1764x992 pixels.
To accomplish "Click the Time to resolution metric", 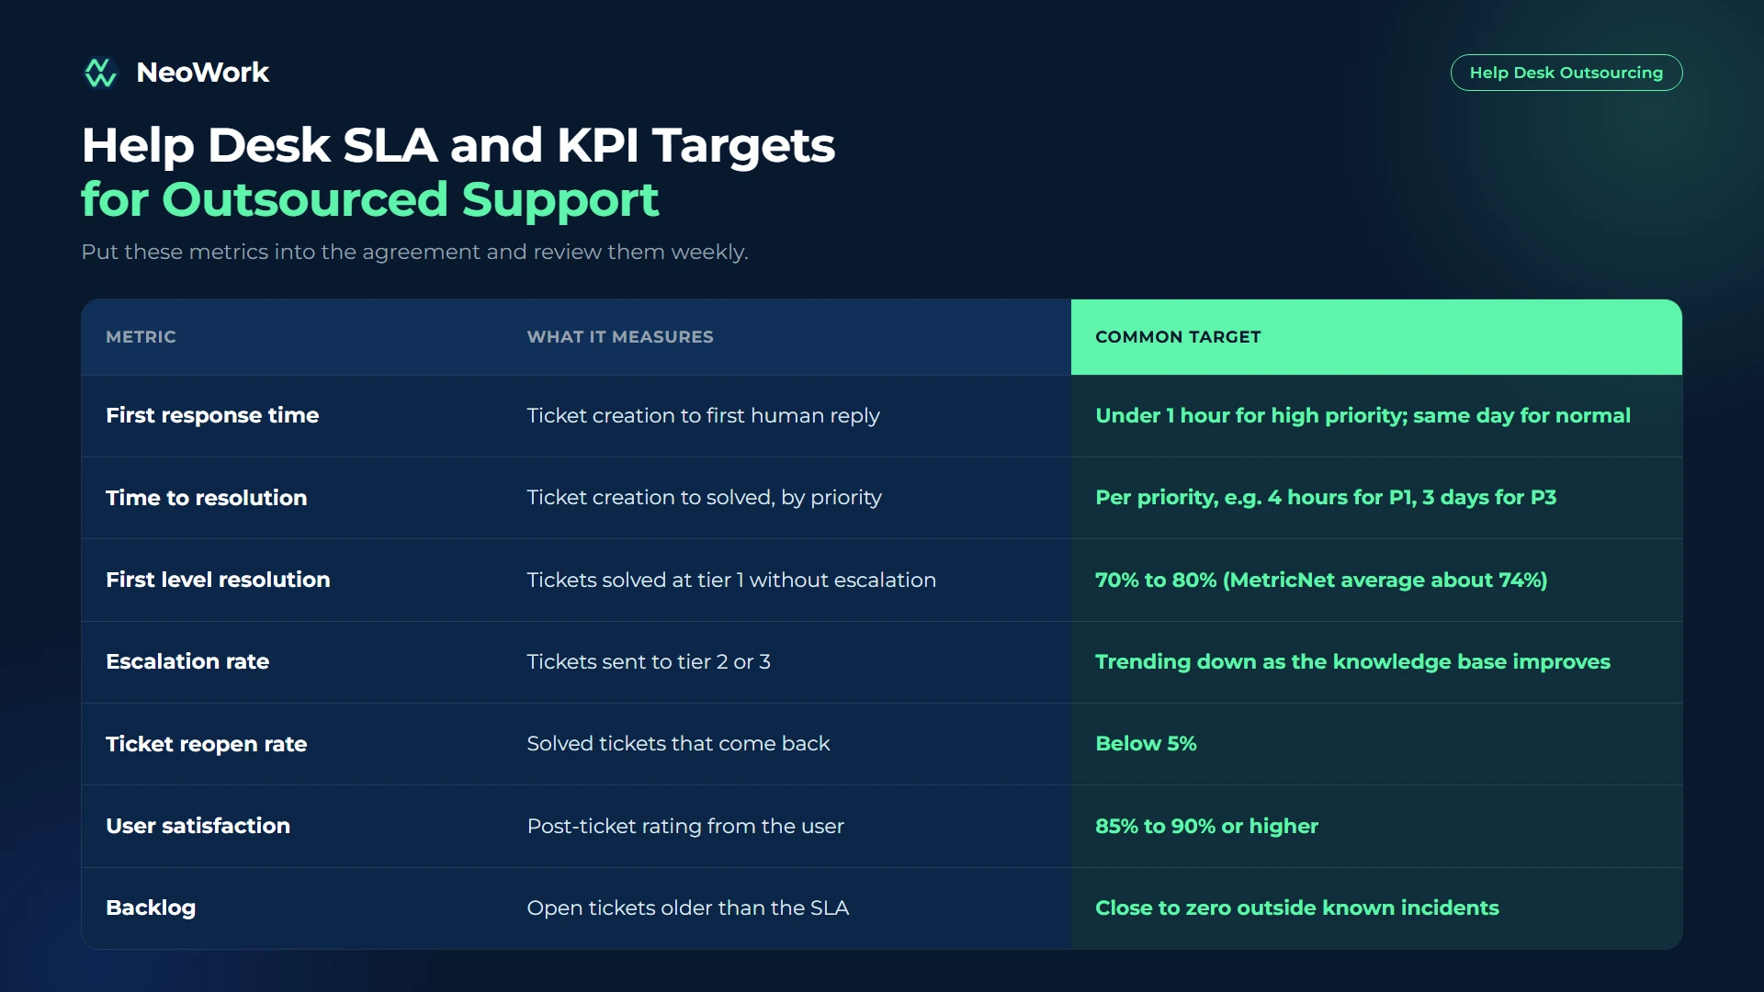I will (x=207, y=498).
